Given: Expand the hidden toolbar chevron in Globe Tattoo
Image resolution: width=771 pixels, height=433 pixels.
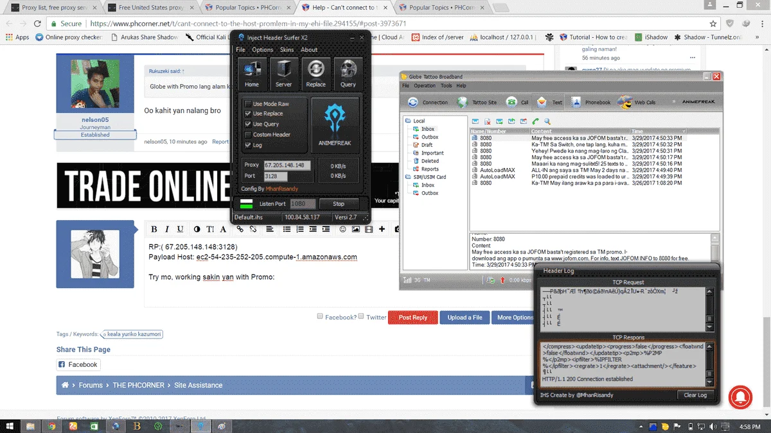Looking at the screenshot, I should 674,102.
